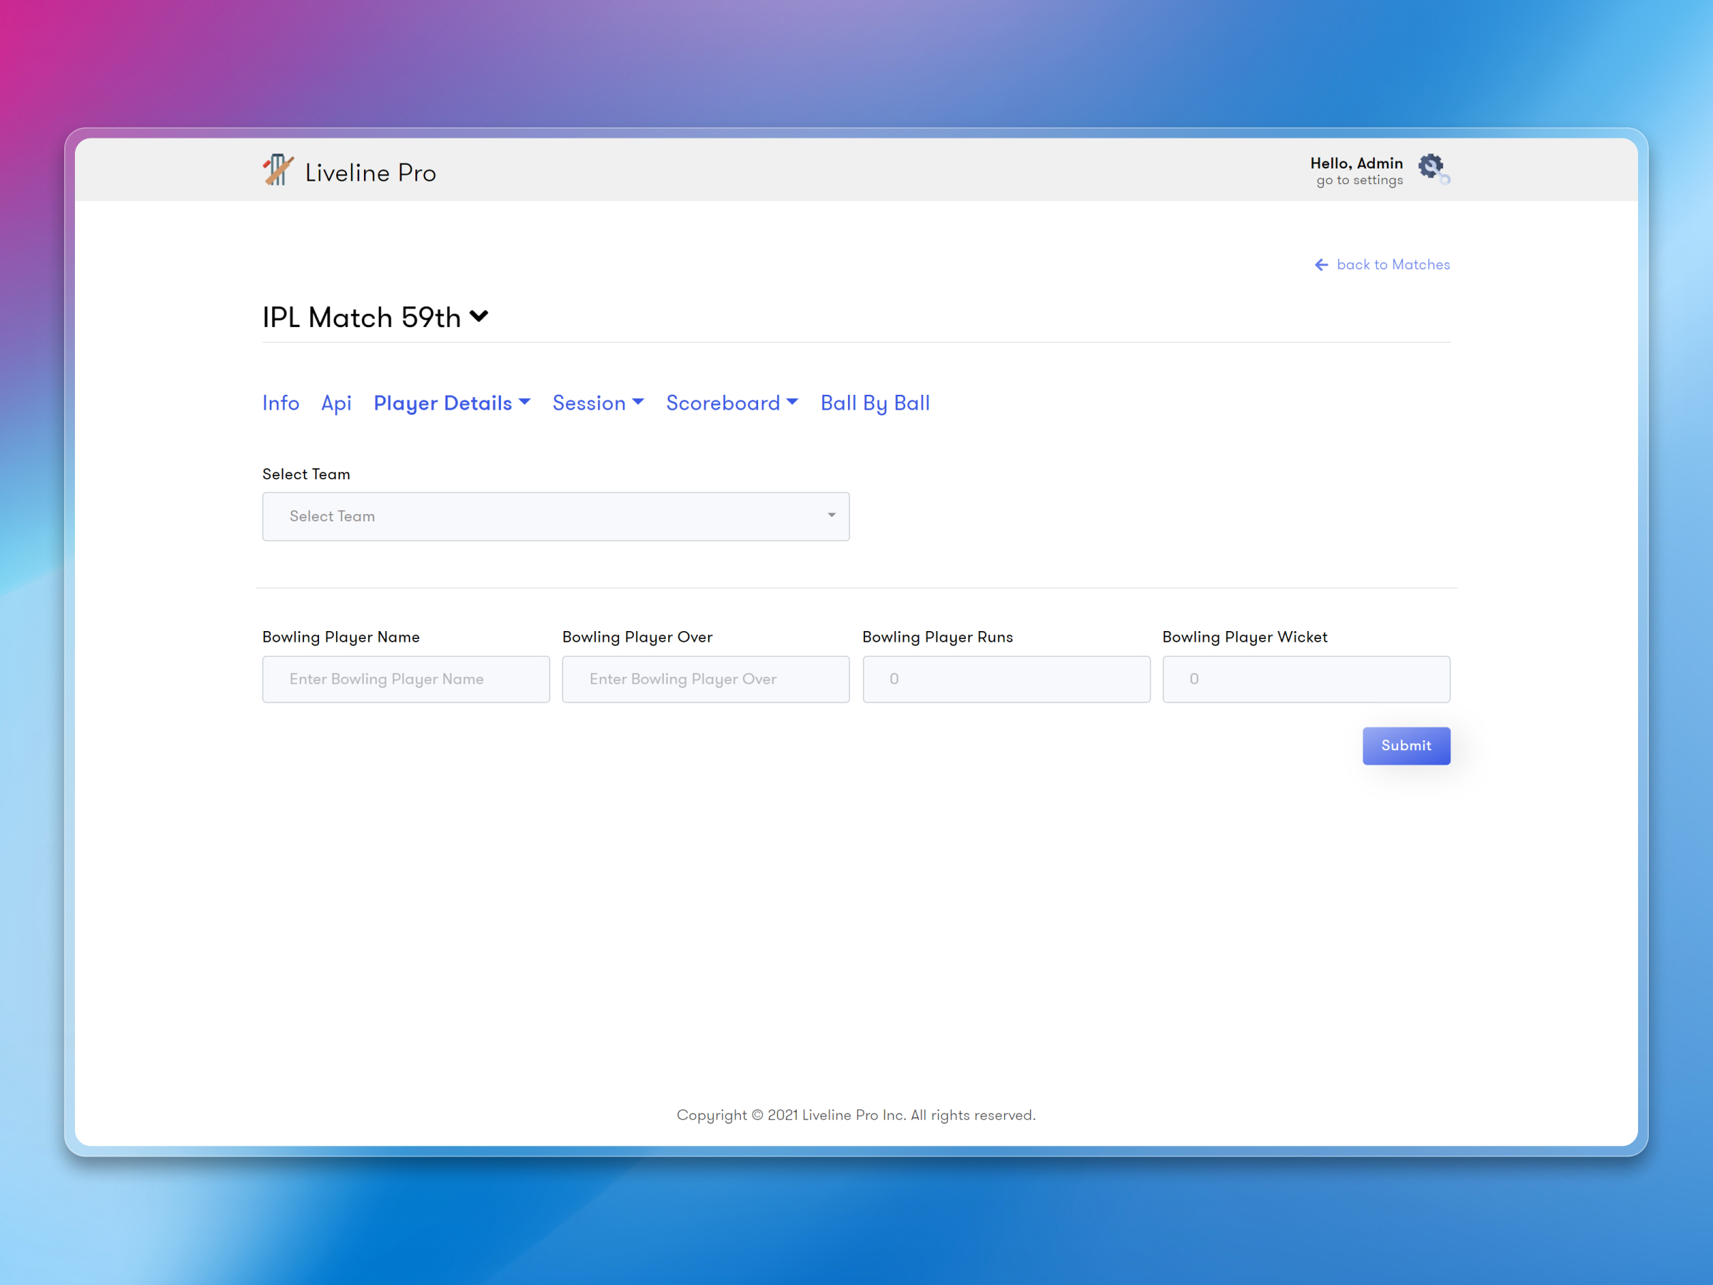Click the go to settings text

[1358, 180]
